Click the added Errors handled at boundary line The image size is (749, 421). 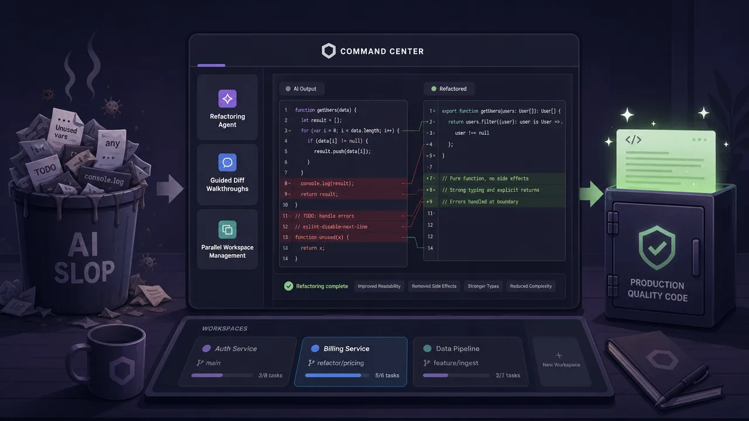coord(494,202)
